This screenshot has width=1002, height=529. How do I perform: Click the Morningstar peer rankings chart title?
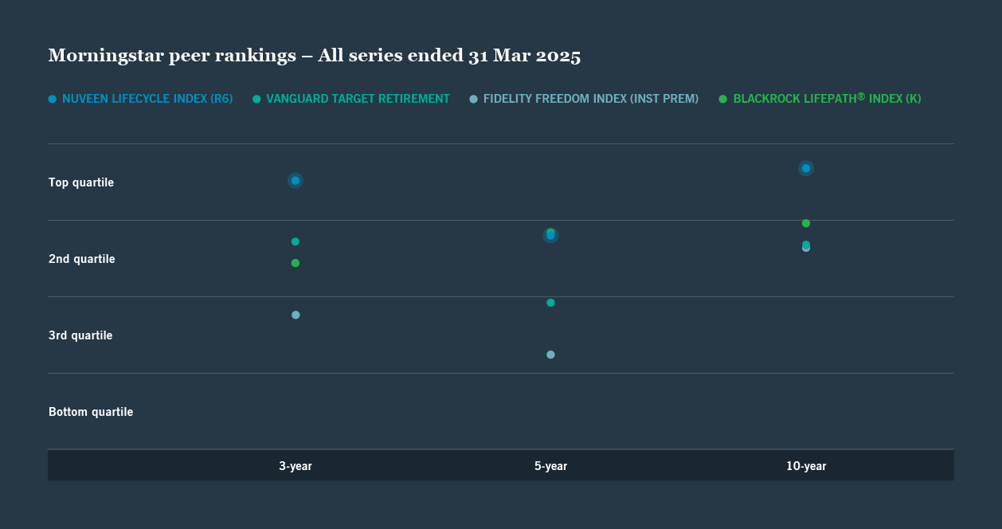(x=315, y=56)
